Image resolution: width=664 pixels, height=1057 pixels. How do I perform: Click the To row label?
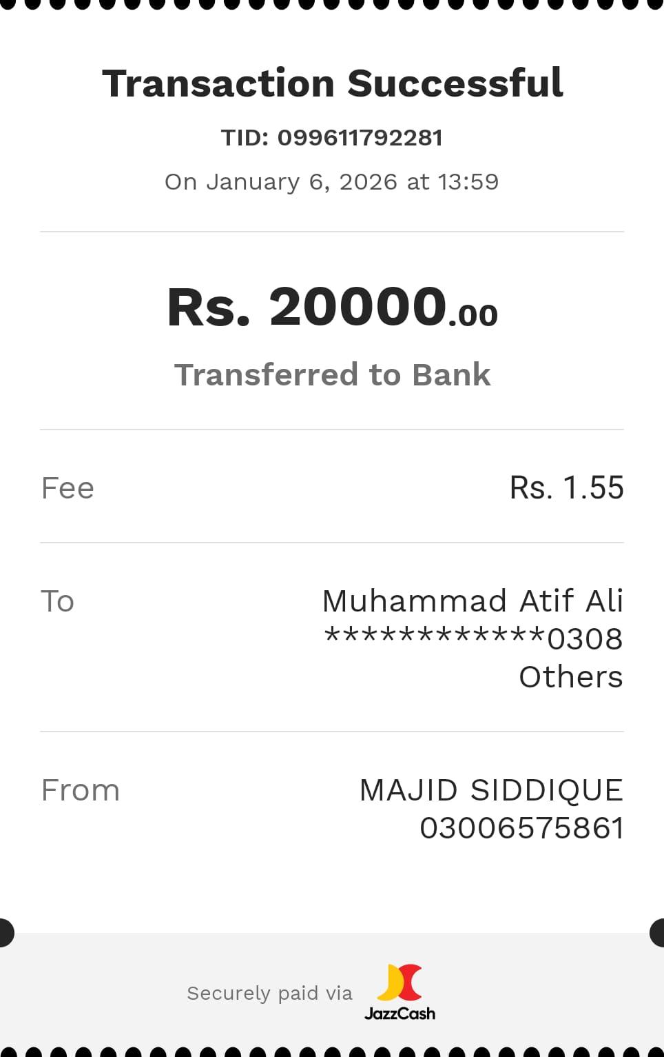click(x=57, y=601)
